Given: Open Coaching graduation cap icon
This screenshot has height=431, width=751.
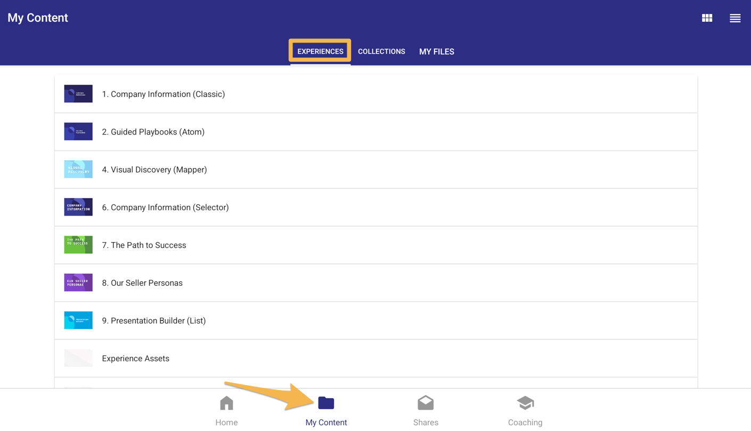Looking at the screenshot, I should (x=525, y=403).
